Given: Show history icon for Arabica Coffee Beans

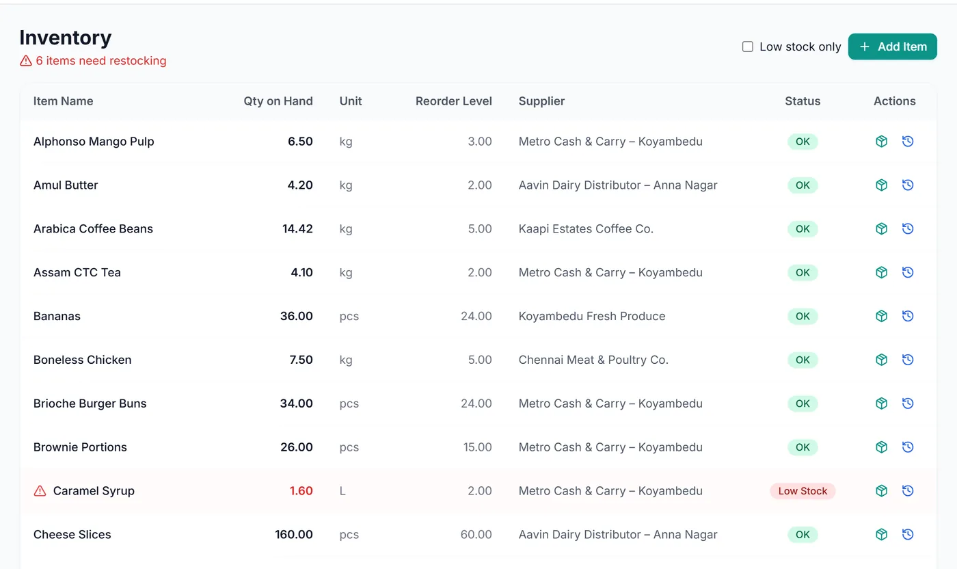Looking at the screenshot, I should 908,229.
